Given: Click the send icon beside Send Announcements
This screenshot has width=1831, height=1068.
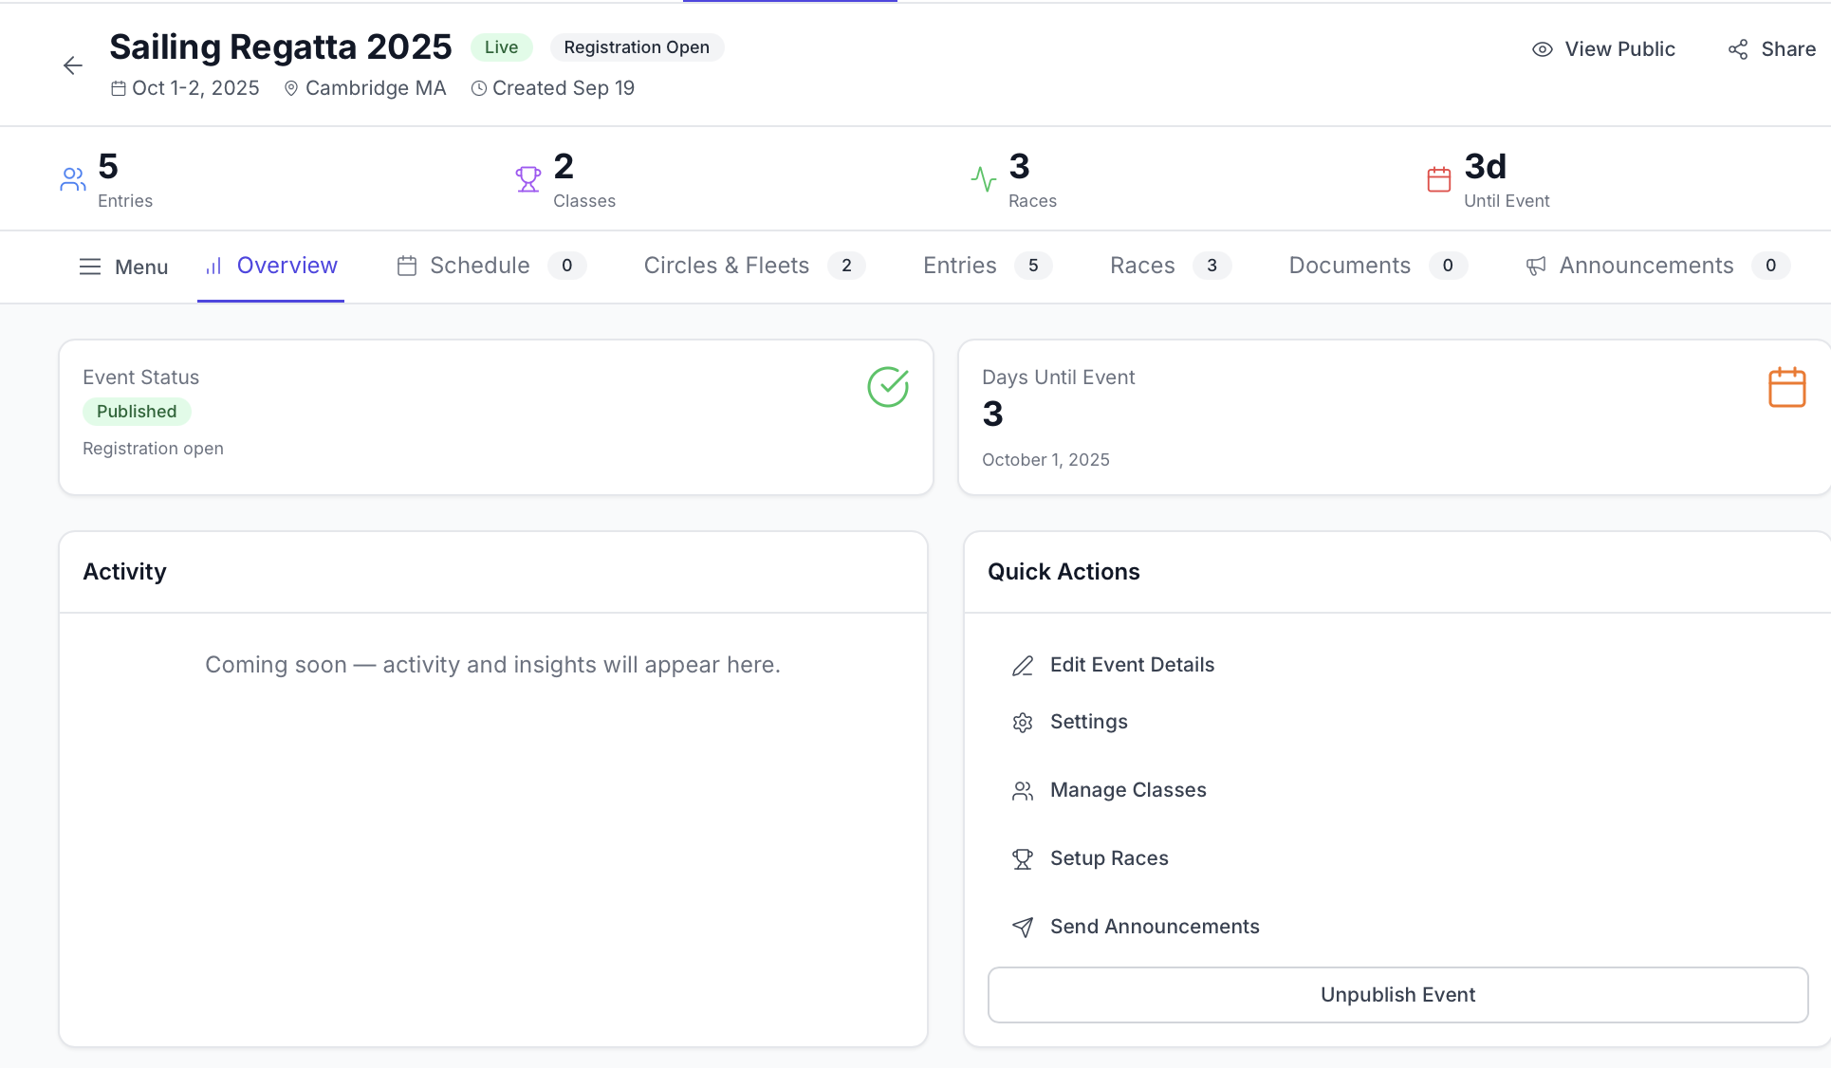Looking at the screenshot, I should 1022,927.
